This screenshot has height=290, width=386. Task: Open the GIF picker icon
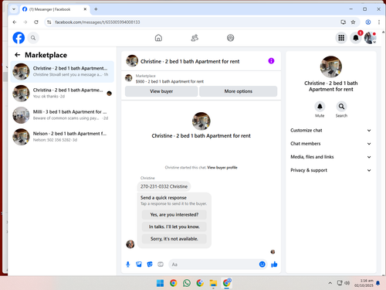pos(161,264)
